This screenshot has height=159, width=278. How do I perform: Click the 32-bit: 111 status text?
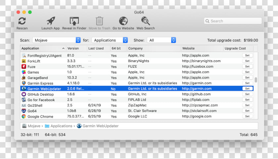[x=30, y=135]
